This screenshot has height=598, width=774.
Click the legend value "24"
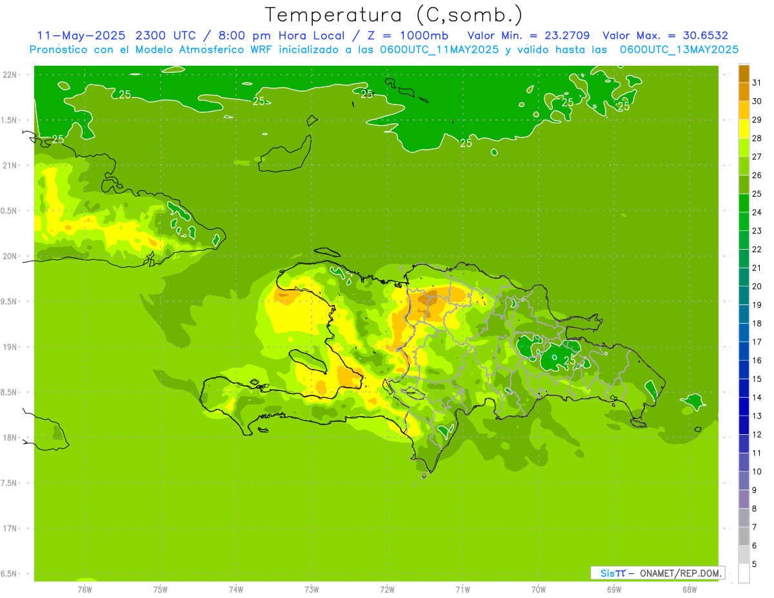pos(757,212)
